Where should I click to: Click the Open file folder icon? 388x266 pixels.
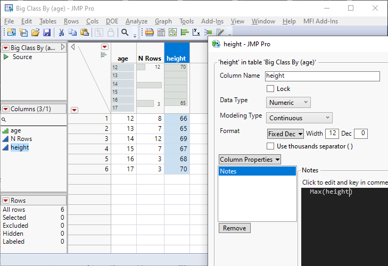(35, 32)
